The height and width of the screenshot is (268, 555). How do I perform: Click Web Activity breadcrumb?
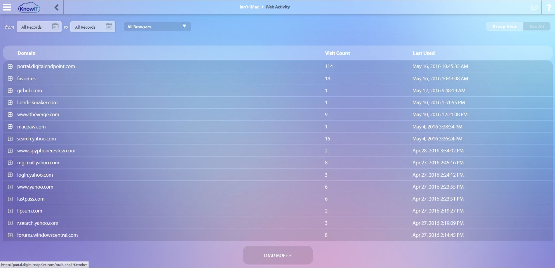point(278,7)
